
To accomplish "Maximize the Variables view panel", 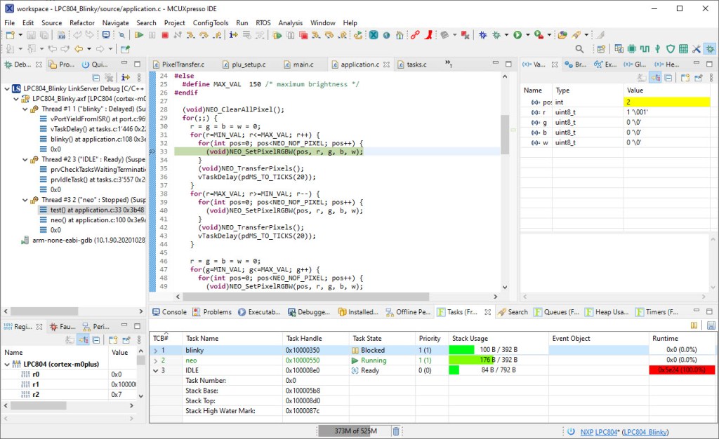I will pyautogui.click(x=711, y=65).
